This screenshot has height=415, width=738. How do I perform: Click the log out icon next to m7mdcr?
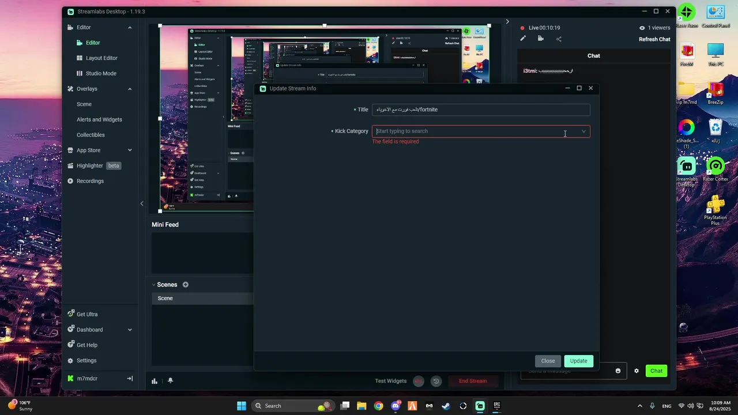[130, 379]
